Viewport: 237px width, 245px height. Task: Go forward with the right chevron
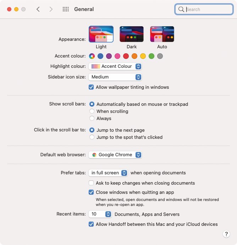click(51, 9)
